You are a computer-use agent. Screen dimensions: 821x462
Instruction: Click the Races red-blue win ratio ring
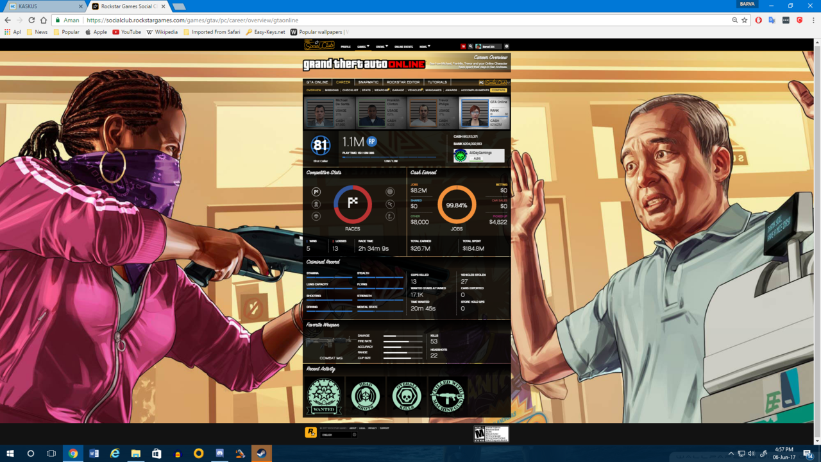352,204
